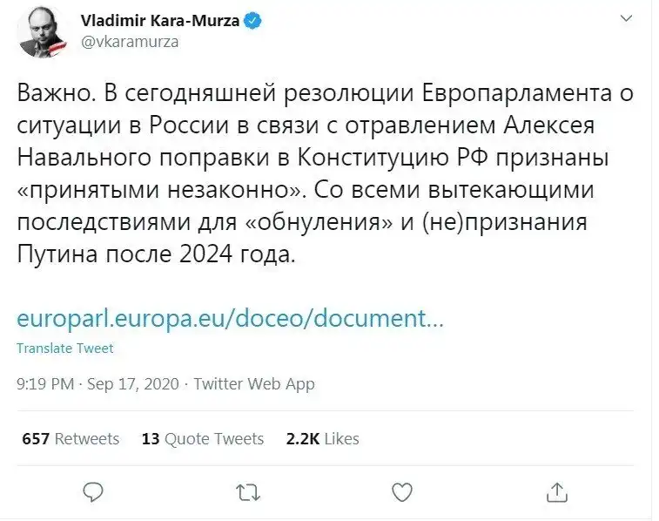Open the Twitter Web App source link
659x521 pixels.
coord(254,383)
